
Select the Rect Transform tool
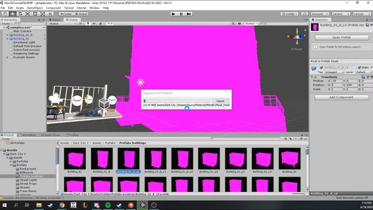point(35,14)
